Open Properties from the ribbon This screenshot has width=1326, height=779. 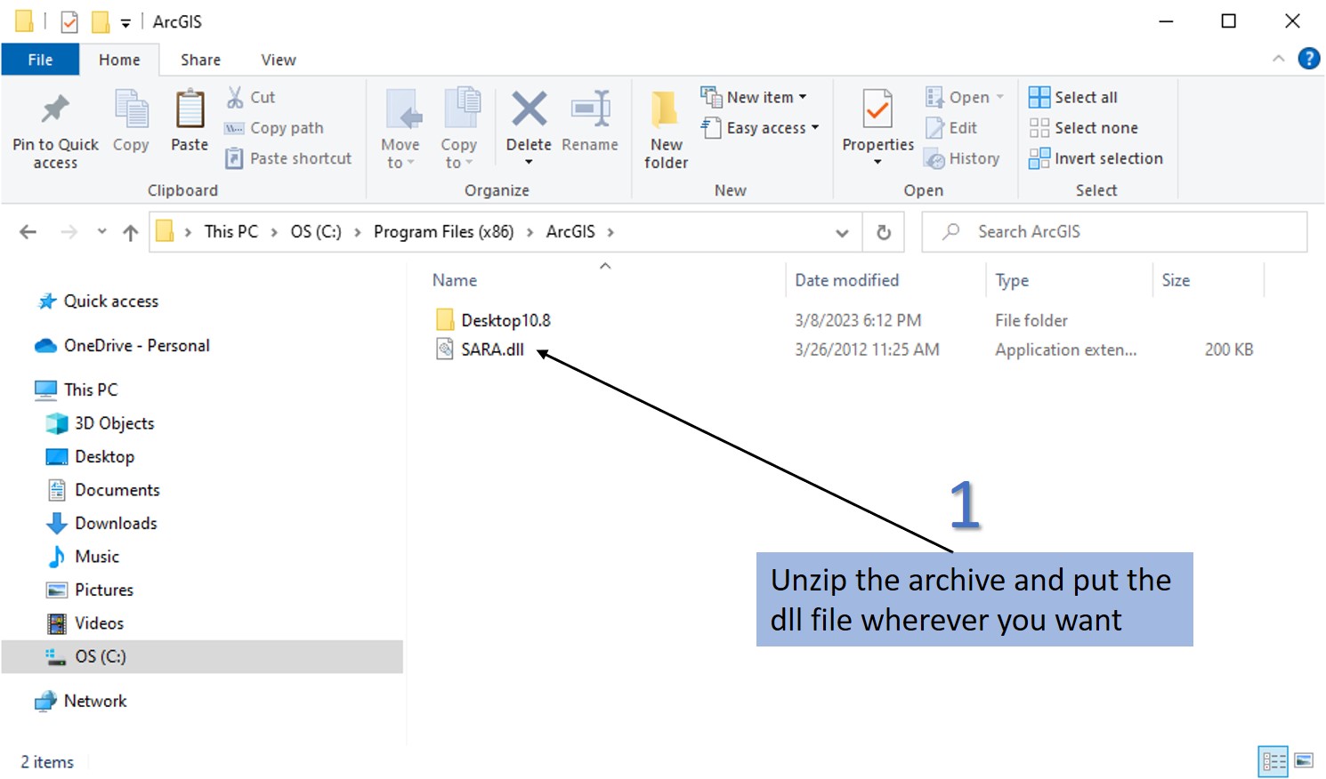(x=877, y=111)
